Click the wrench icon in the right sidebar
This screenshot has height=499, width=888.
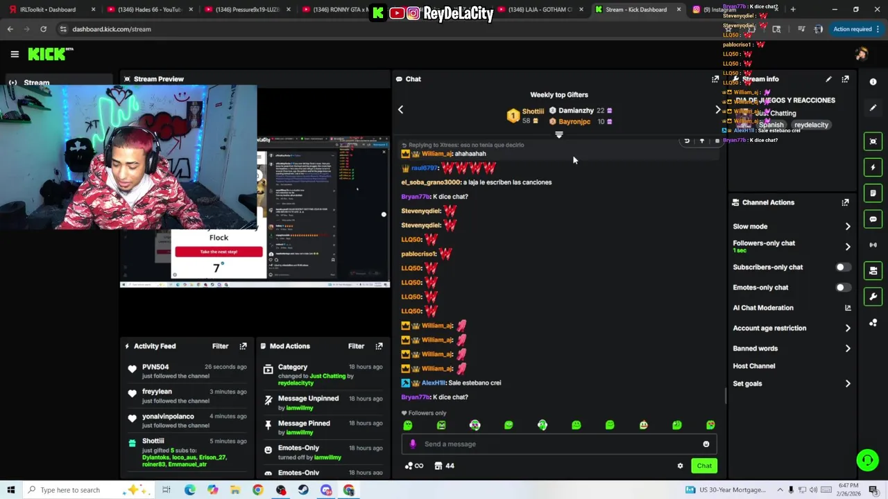point(873,297)
